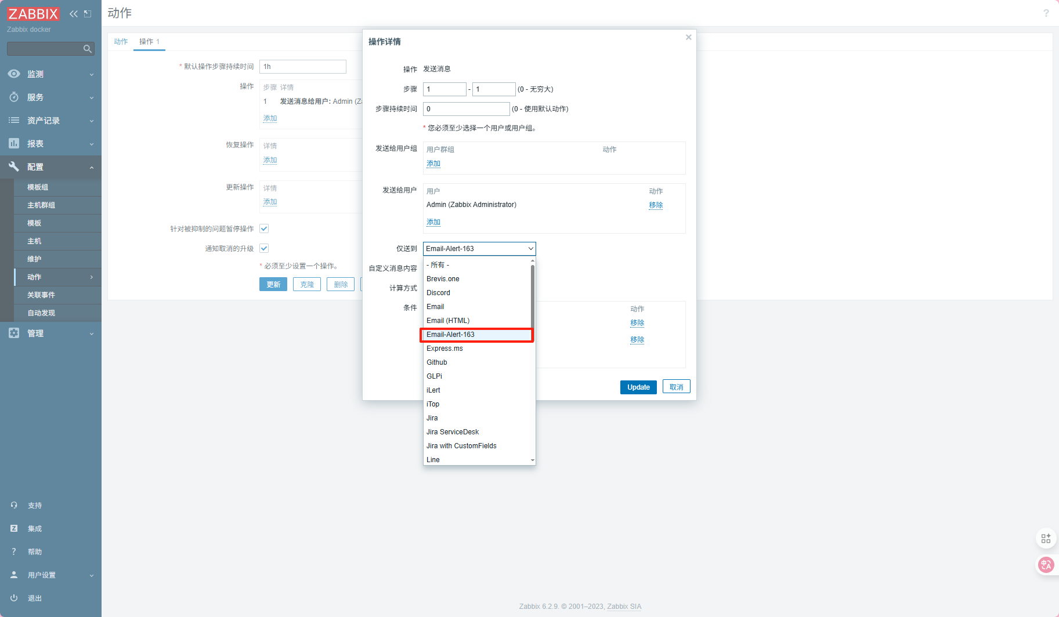Image resolution: width=1059 pixels, height=617 pixels.
Task: Click the 默认操作步骤持续时间 input field
Action: point(303,67)
